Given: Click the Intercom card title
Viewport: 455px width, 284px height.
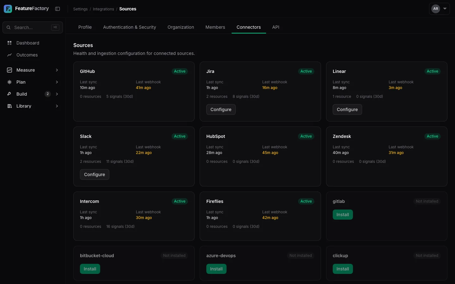Looking at the screenshot, I should 89,201.
